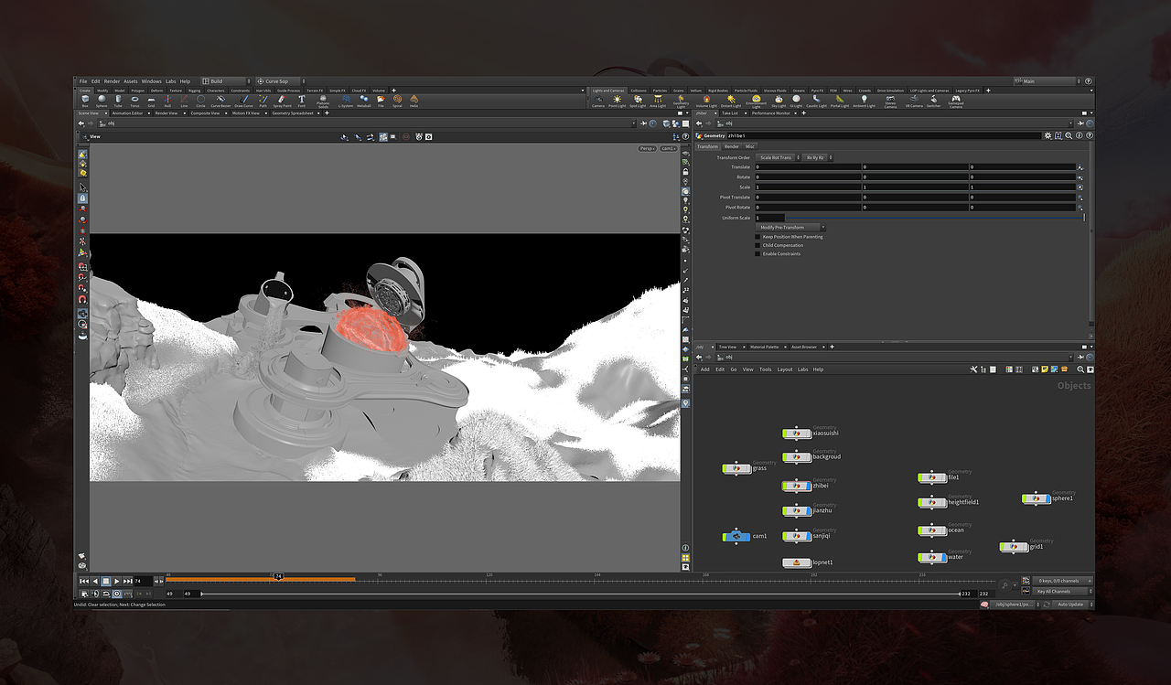Select the Curve Bezier tool
This screenshot has height=685, width=1171.
(221, 101)
